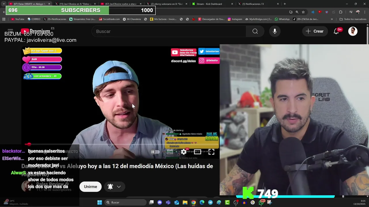
Task: Go to the YouTube Premium home logo
Action: pos(35,31)
